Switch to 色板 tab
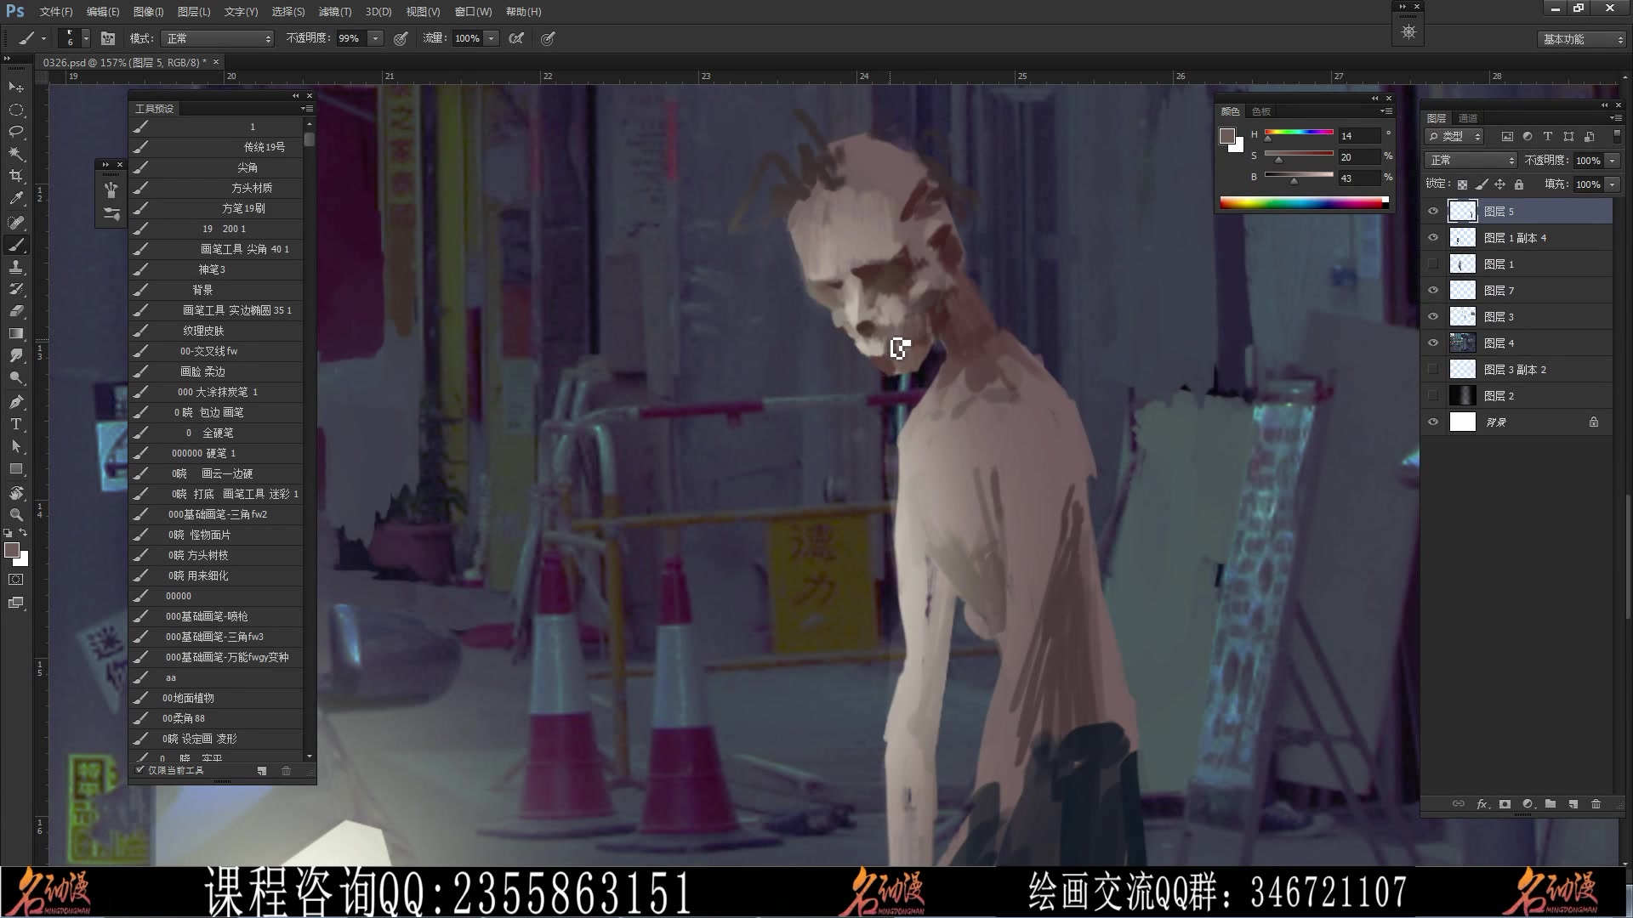This screenshot has width=1633, height=918. pos(1261,111)
